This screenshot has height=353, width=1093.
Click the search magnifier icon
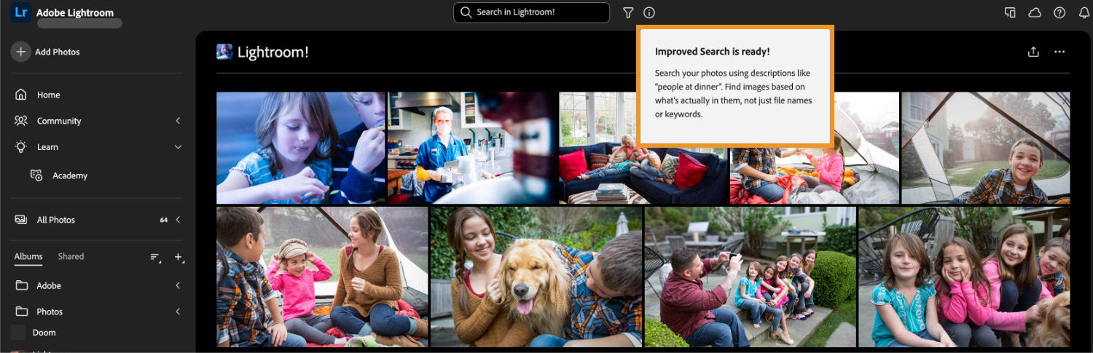click(x=467, y=12)
